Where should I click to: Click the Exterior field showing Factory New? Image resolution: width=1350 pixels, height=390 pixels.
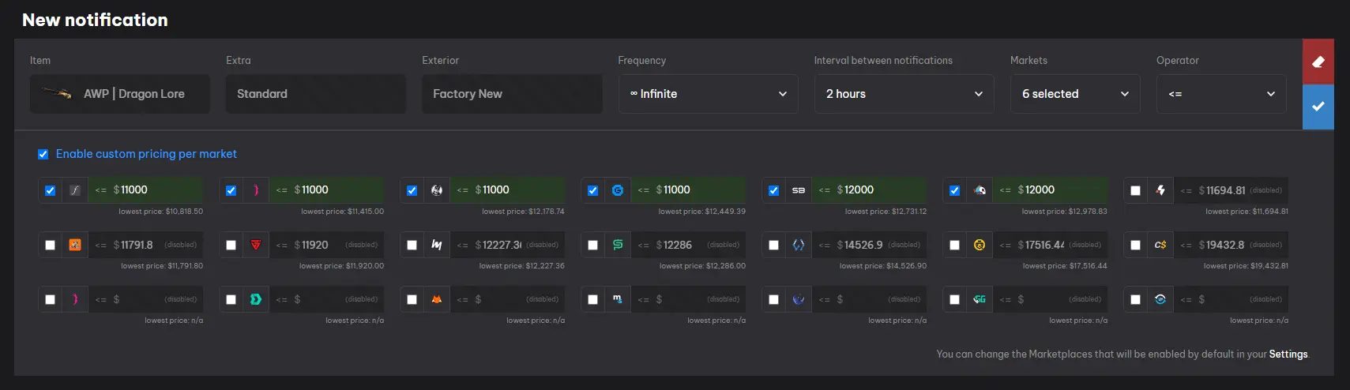(x=512, y=94)
